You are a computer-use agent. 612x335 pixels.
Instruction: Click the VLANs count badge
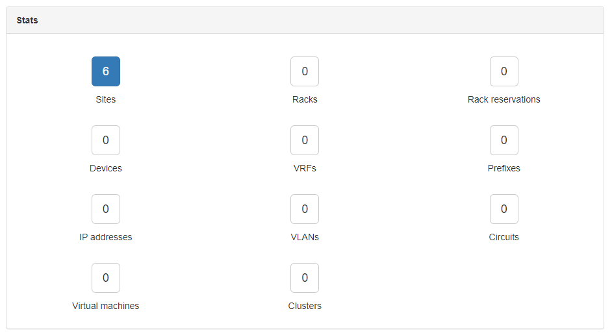[305, 209]
